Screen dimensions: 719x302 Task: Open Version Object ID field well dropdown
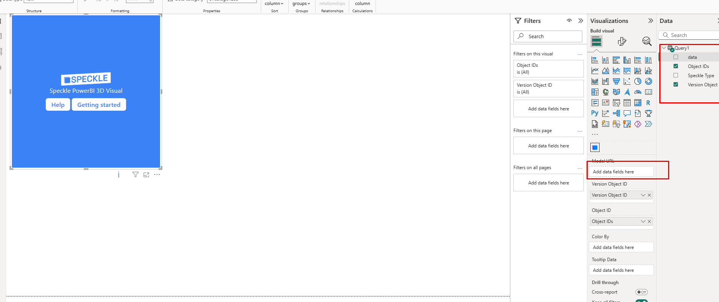[643, 195]
